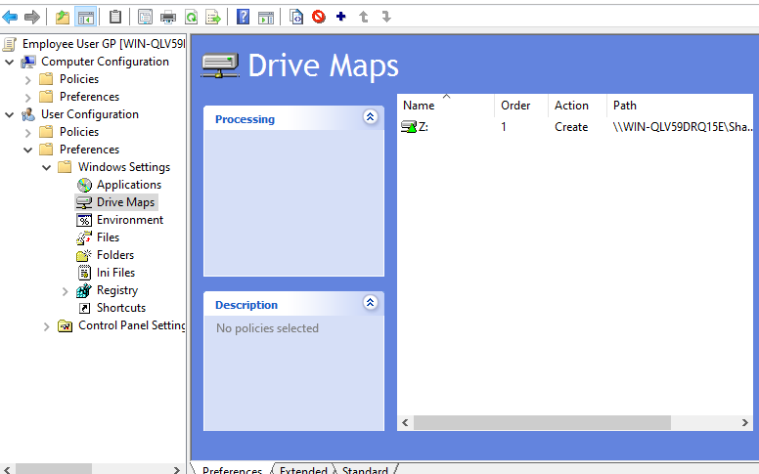759x474 pixels.
Task: Expand Control Panel Settings node
Action: pos(47,326)
